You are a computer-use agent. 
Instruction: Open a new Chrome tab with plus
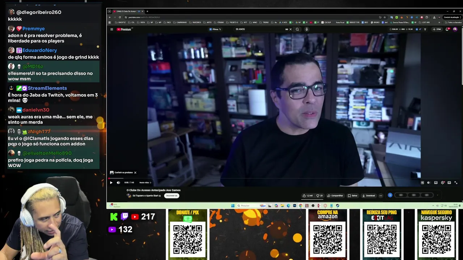pyautogui.click(x=147, y=11)
